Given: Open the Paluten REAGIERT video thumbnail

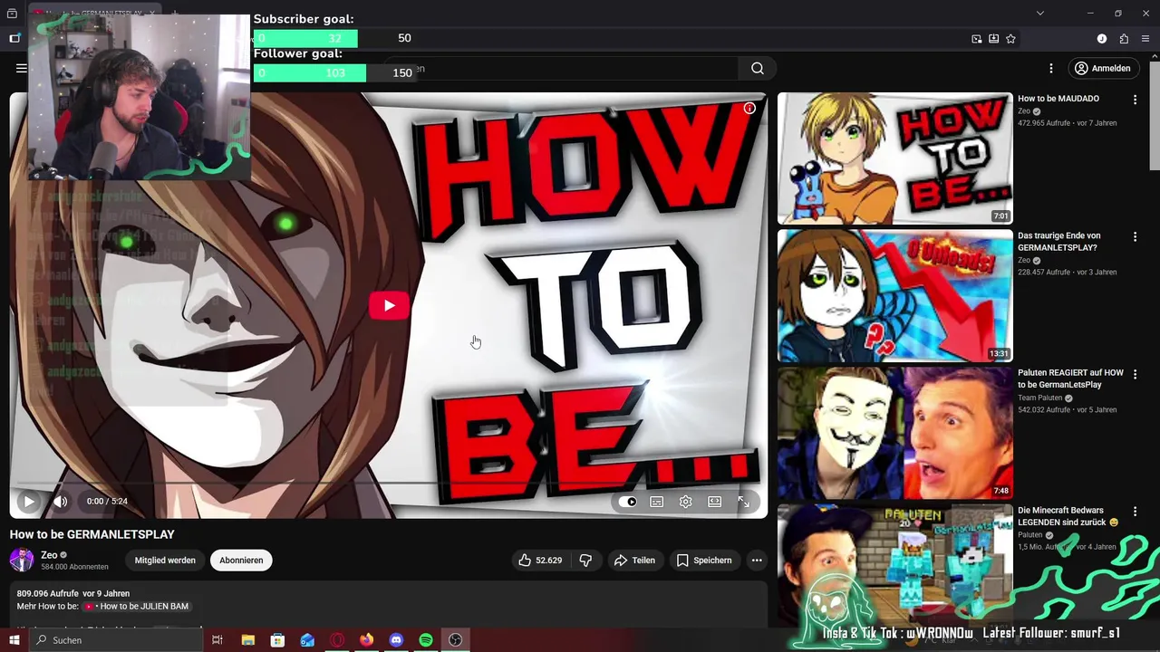Looking at the screenshot, I should [x=894, y=433].
